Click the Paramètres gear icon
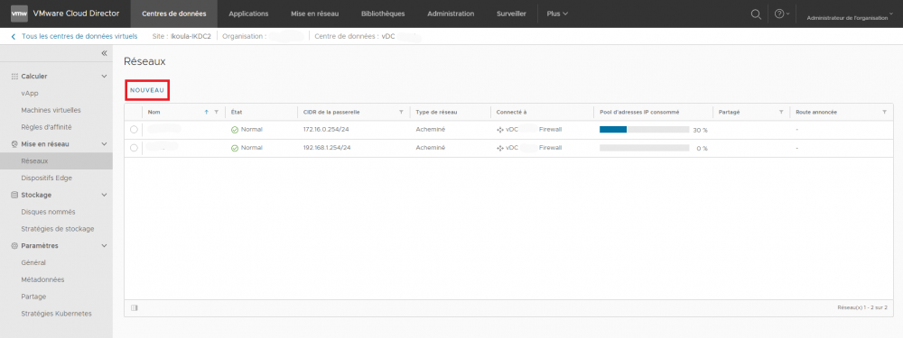This screenshot has height=338, width=903. [15, 245]
